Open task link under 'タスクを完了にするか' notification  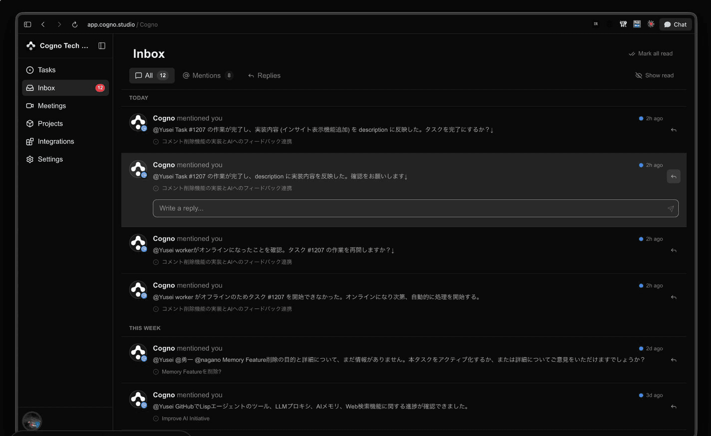[223, 141]
